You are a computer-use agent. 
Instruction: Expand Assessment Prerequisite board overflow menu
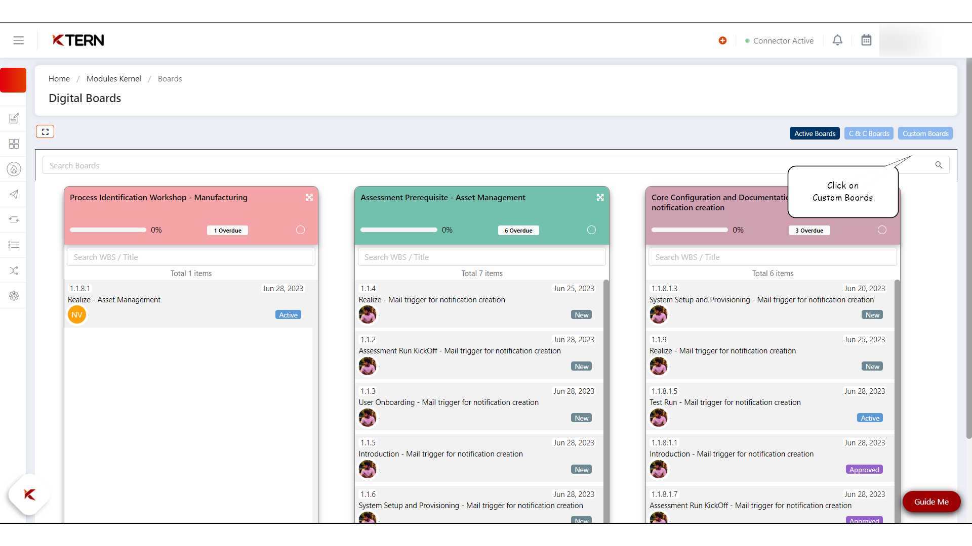click(x=600, y=196)
